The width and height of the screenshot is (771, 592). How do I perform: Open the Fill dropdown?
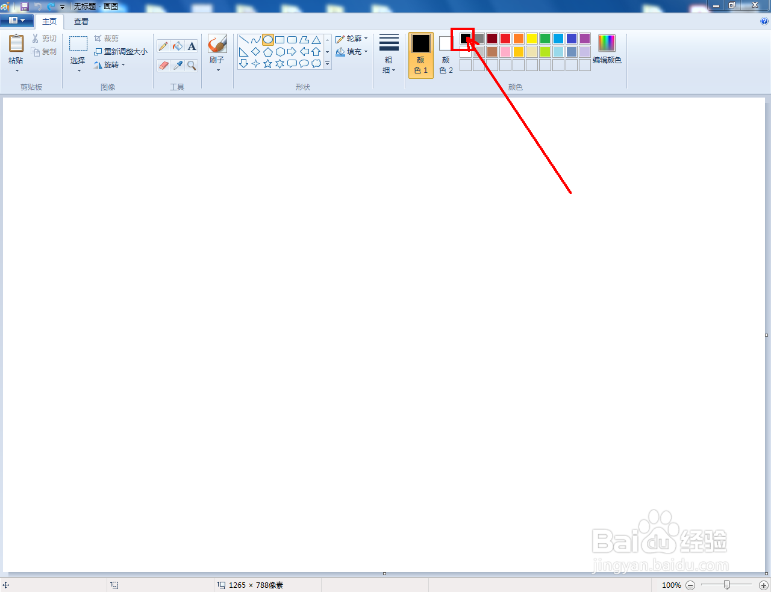(352, 52)
